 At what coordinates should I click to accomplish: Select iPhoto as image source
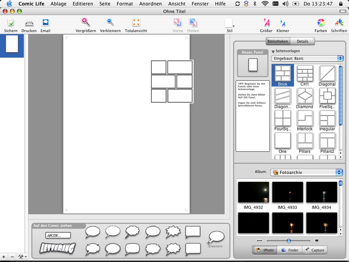click(x=264, y=250)
